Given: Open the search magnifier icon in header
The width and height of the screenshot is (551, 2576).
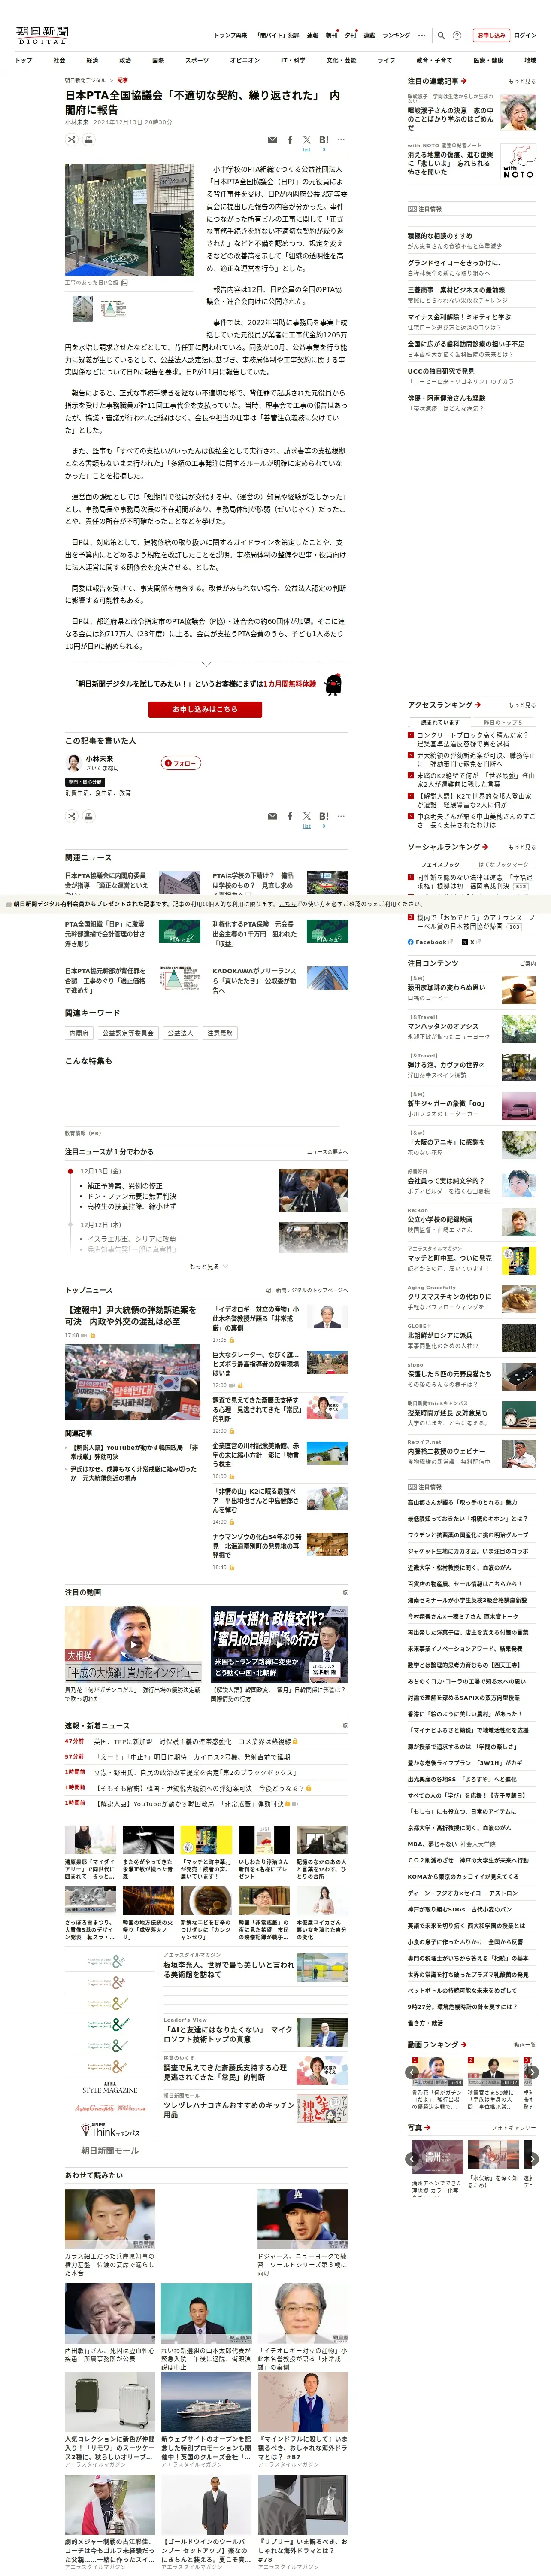Looking at the screenshot, I should (x=441, y=35).
